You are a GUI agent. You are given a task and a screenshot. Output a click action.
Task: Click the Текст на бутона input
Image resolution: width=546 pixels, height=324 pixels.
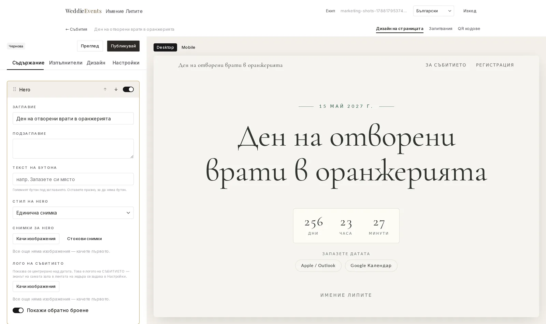coord(73,179)
